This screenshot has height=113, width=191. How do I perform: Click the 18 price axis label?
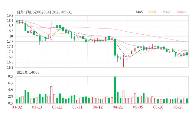[11, 36]
